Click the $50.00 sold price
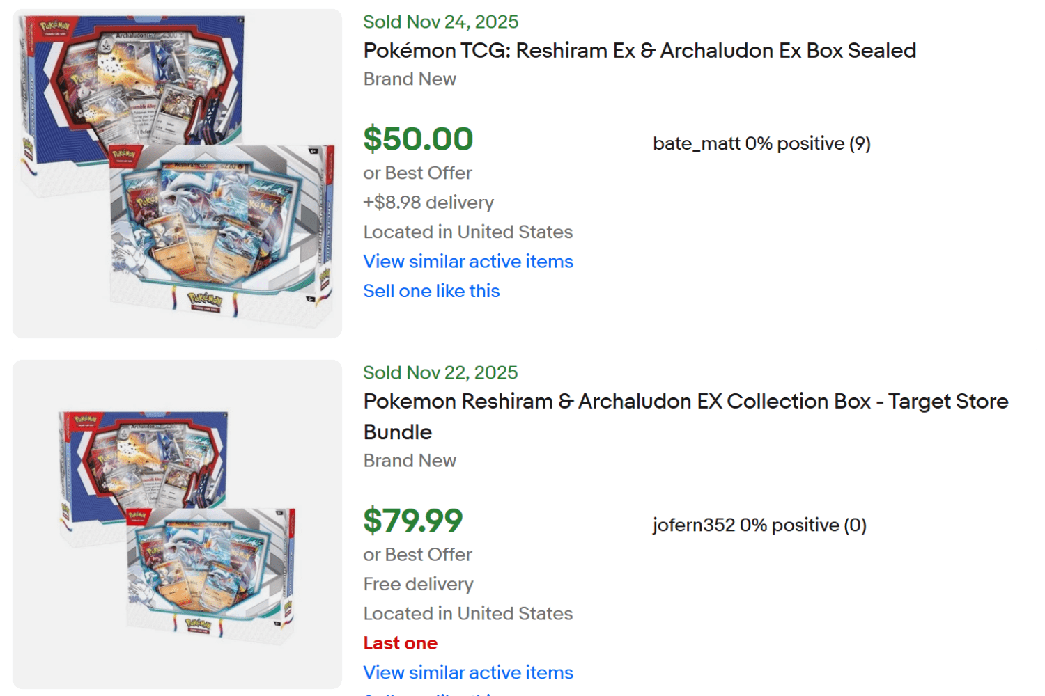The image size is (1045, 696). tap(417, 139)
